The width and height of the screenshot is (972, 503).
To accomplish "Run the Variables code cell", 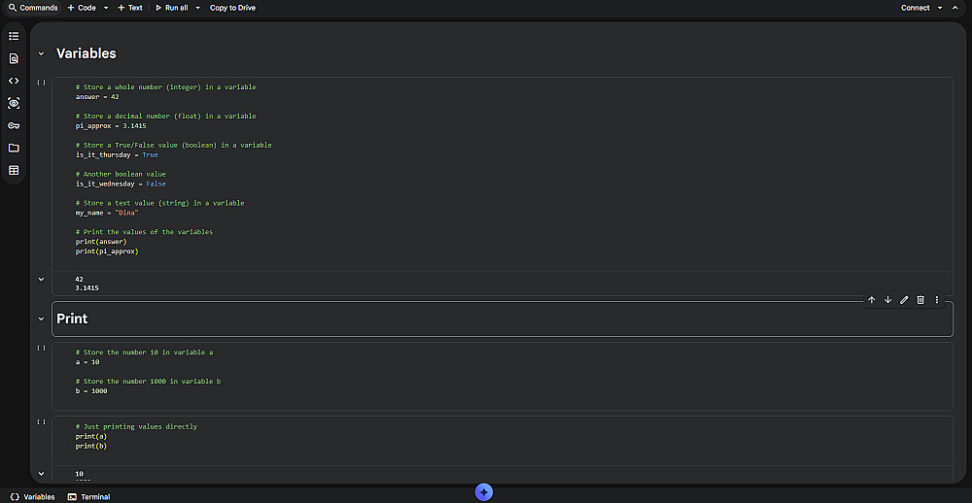I will (x=41, y=83).
